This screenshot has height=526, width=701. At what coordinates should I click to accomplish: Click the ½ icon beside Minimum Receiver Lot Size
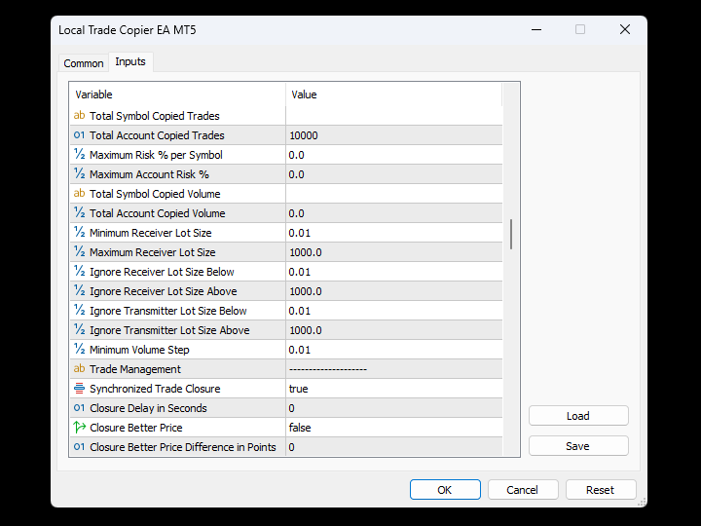(x=79, y=232)
